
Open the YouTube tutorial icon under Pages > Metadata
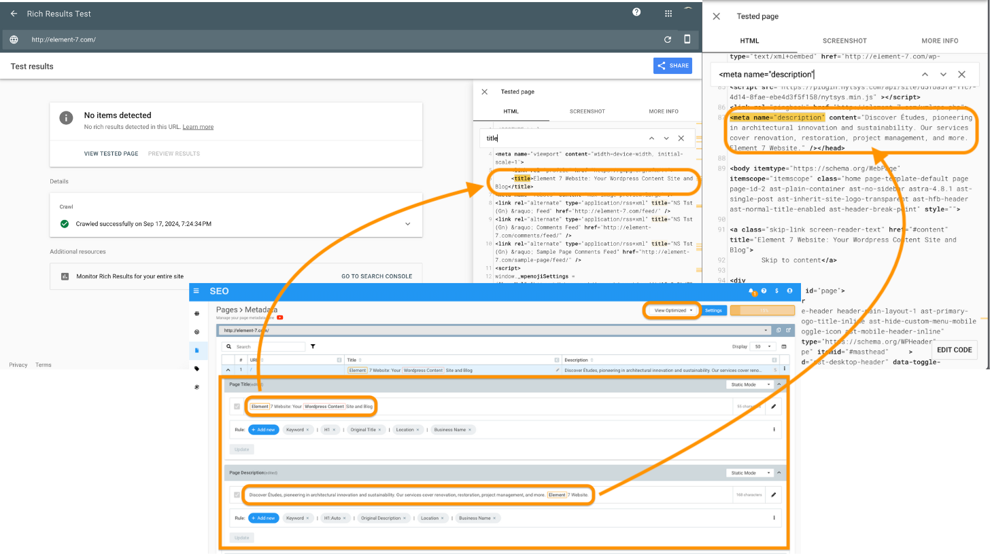tap(280, 317)
